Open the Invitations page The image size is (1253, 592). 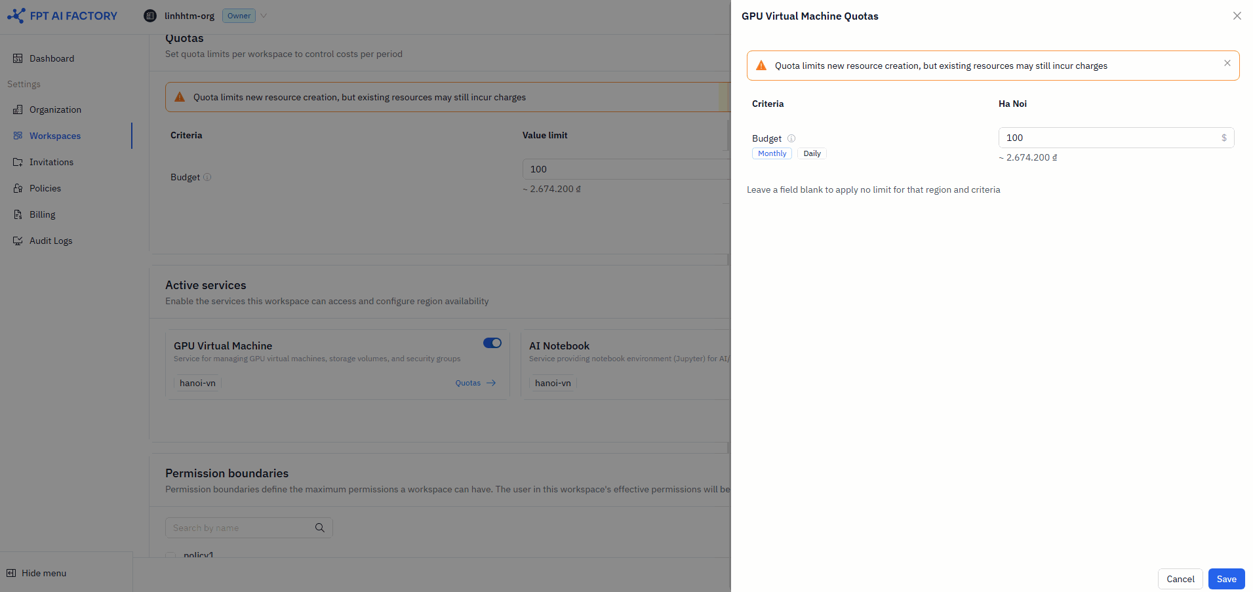(x=51, y=162)
